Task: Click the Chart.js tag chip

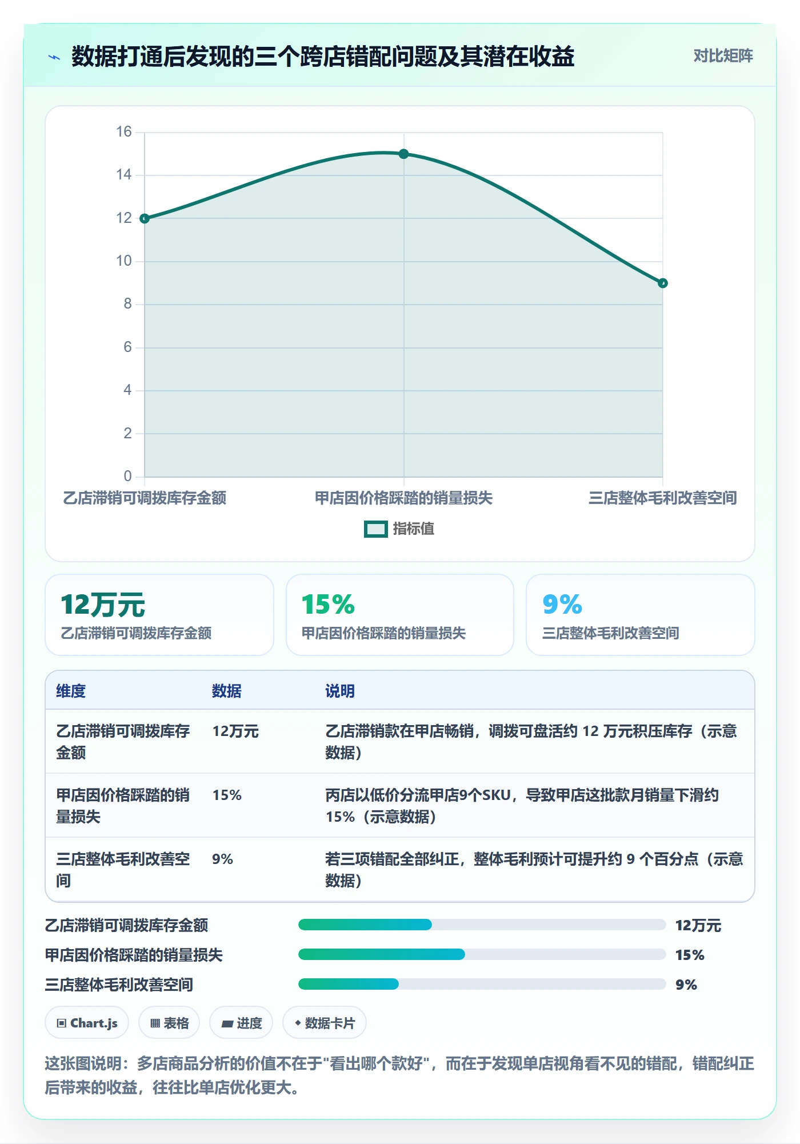Action: coord(87,1023)
